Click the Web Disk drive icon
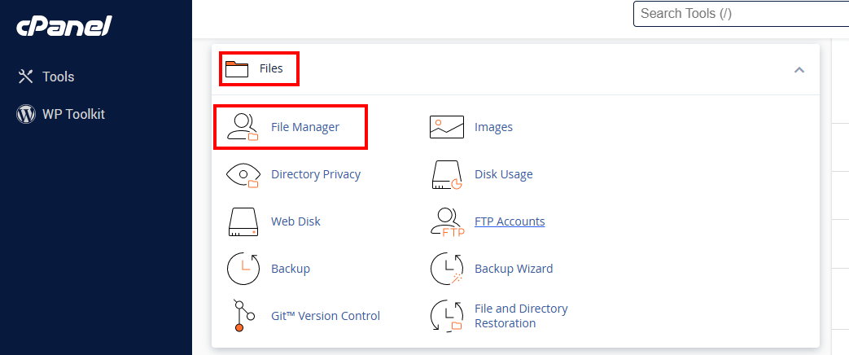The image size is (849, 355). (243, 221)
